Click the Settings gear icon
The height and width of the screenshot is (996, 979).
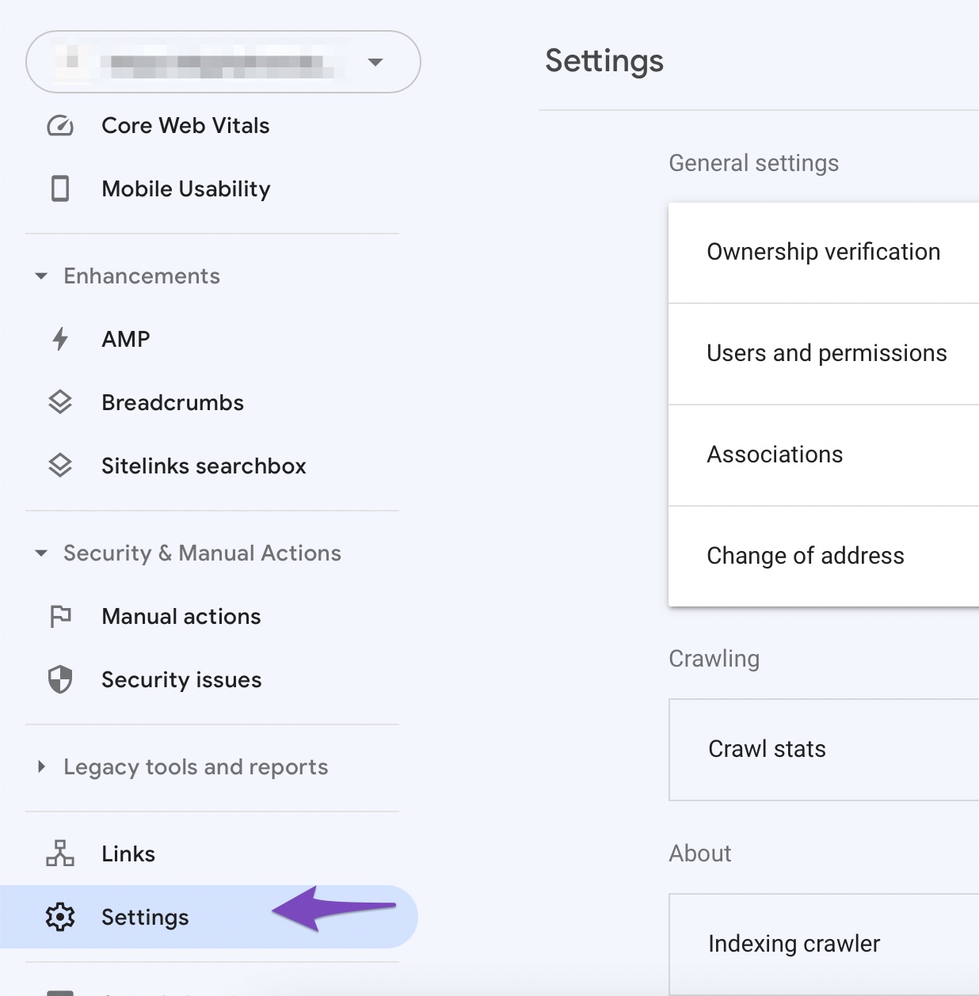pyautogui.click(x=59, y=917)
